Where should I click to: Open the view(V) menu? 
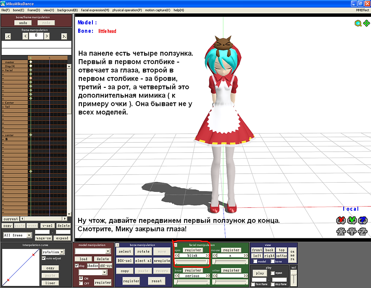[48, 10]
